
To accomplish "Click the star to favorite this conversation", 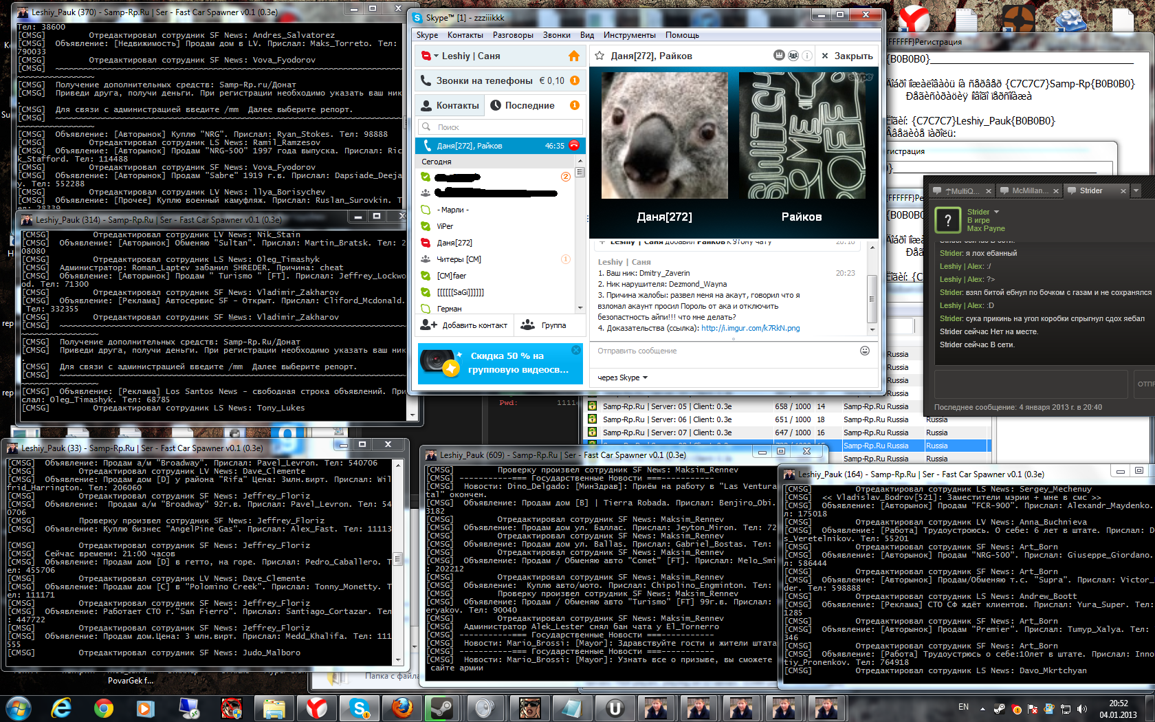I will 599,56.
